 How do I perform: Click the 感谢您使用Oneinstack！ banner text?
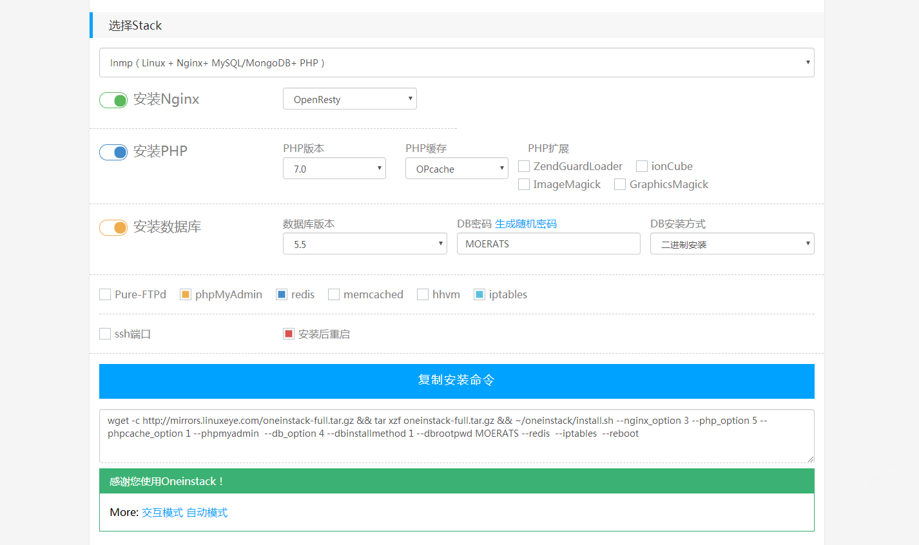pyautogui.click(x=166, y=481)
